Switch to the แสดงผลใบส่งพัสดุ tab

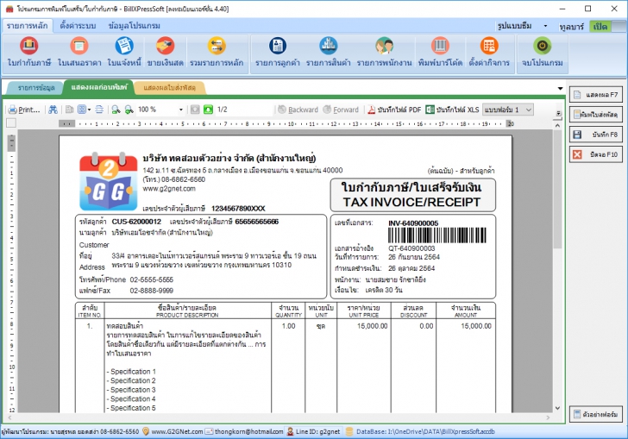tap(169, 87)
